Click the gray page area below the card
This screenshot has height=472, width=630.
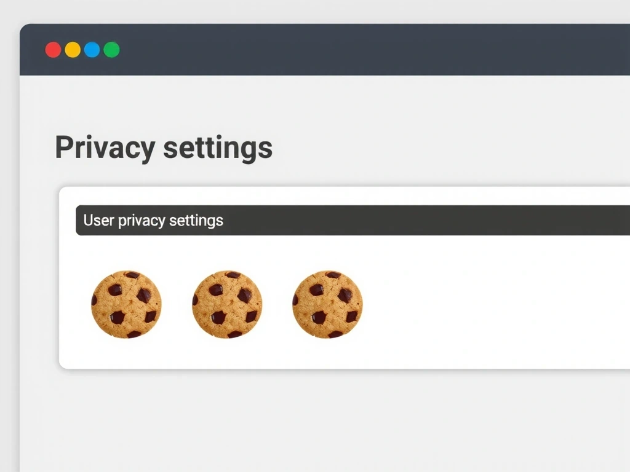pos(308,418)
